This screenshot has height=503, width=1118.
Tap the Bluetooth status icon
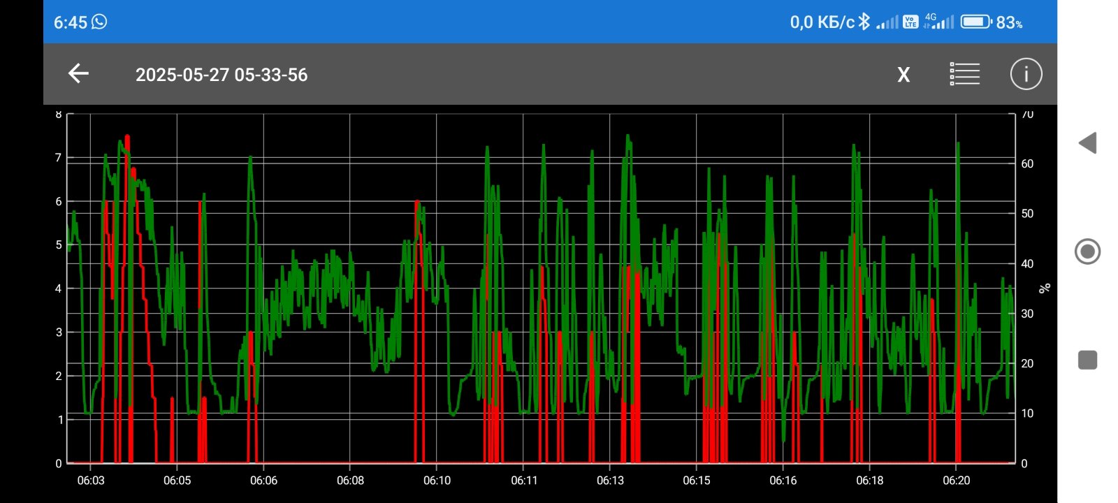coord(864,22)
